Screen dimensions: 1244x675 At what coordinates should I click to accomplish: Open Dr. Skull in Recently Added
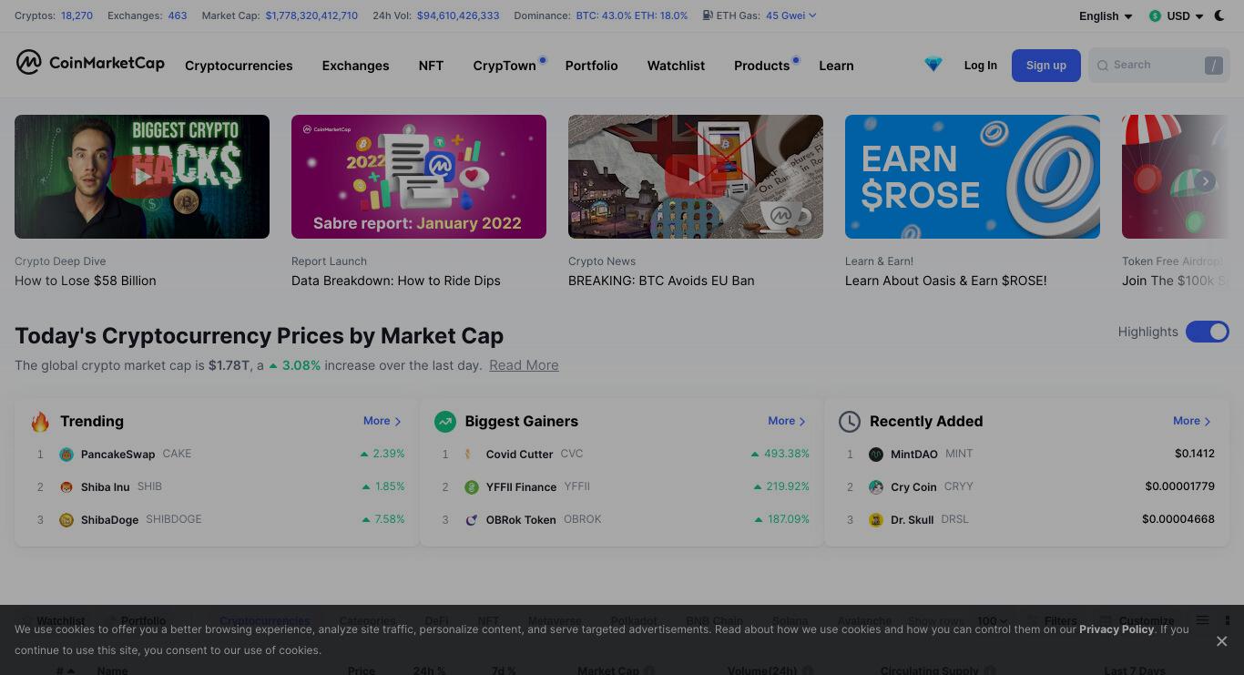pos(912,520)
